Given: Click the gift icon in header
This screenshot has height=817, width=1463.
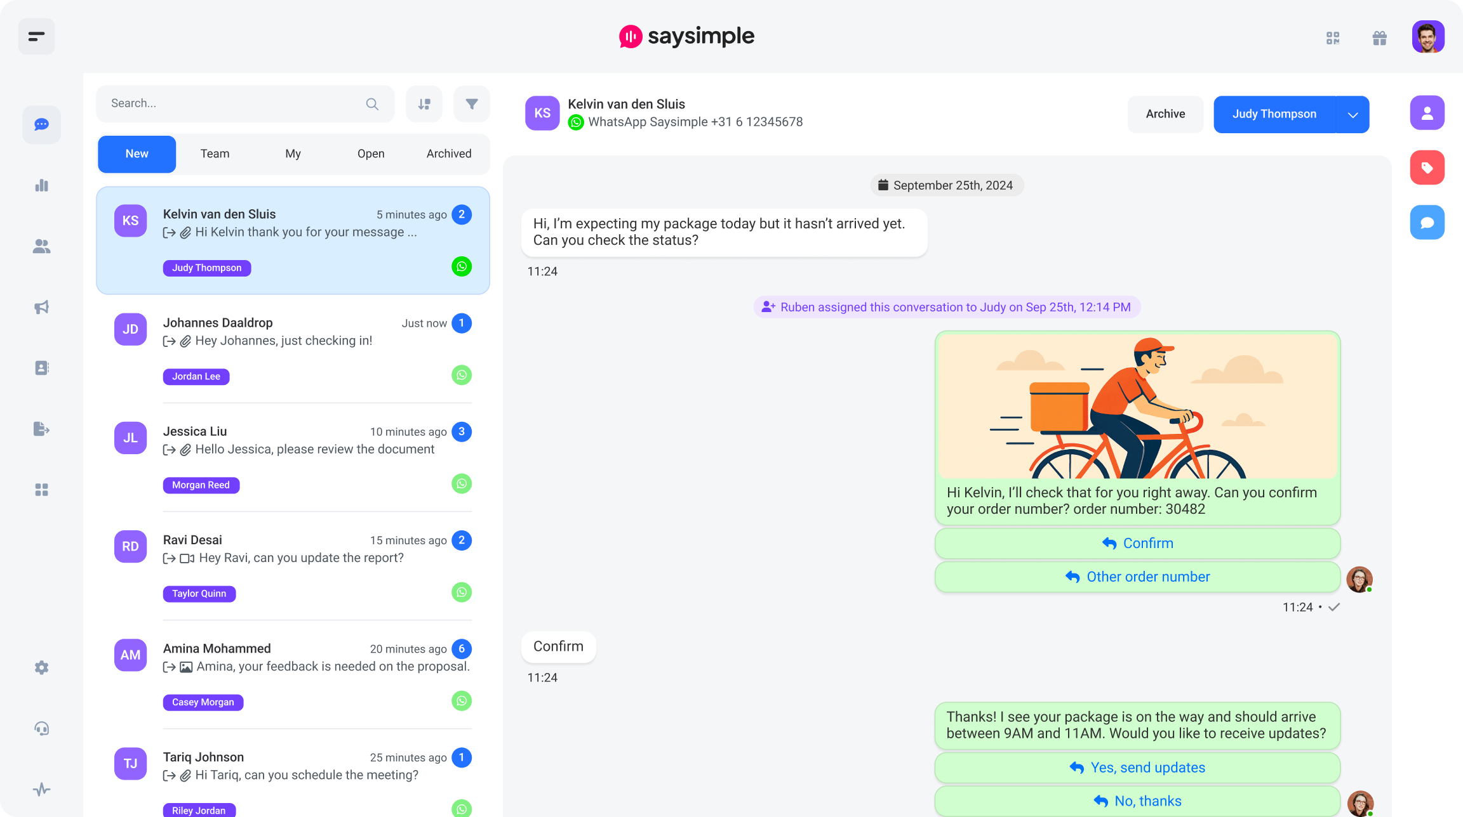Looking at the screenshot, I should pyautogui.click(x=1380, y=38).
